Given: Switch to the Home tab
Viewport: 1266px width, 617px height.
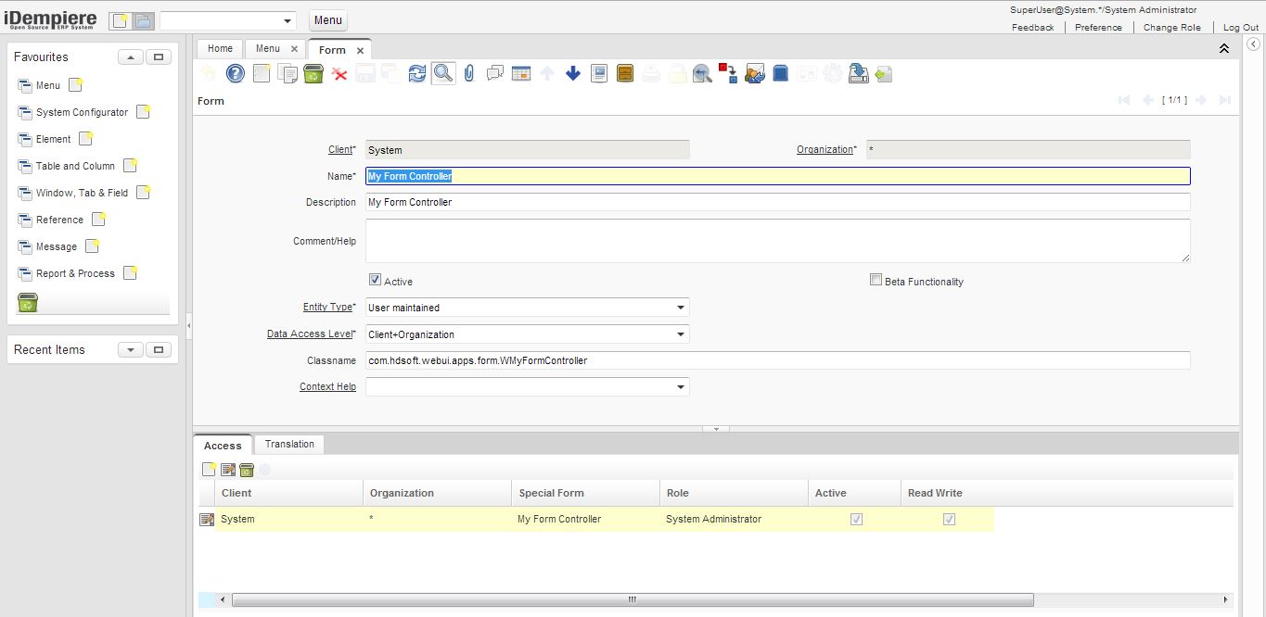Looking at the screenshot, I should 220,49.
